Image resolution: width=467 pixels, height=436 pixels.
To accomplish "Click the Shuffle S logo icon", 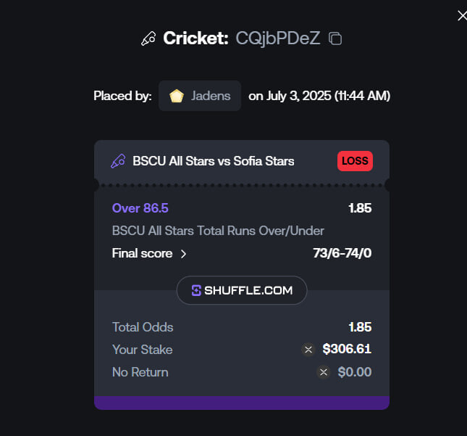I will pos(196,290).
